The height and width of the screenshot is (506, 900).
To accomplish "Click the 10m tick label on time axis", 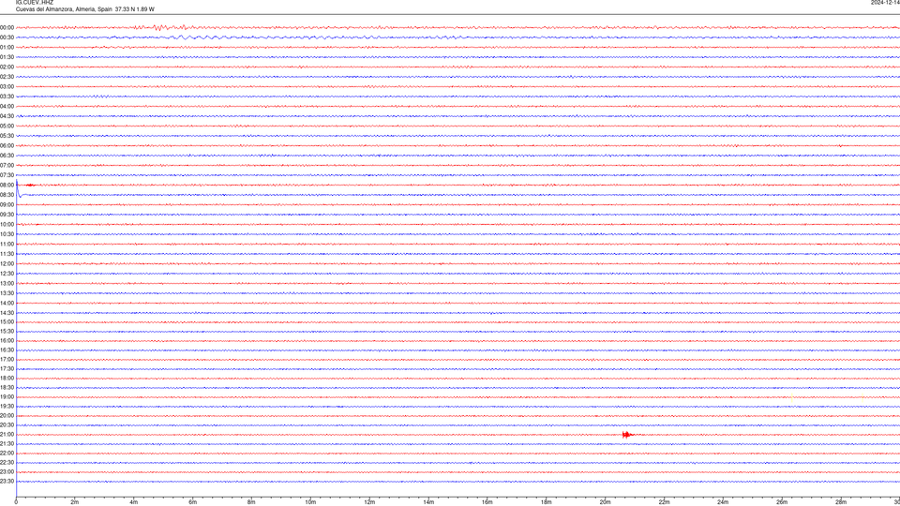I will pyautogui.click(x=310, y=502).
